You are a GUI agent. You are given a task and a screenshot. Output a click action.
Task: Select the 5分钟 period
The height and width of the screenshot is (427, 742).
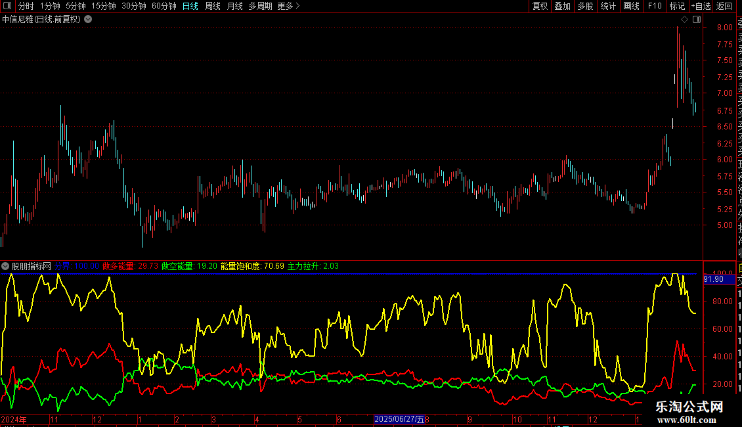[76, 6]
